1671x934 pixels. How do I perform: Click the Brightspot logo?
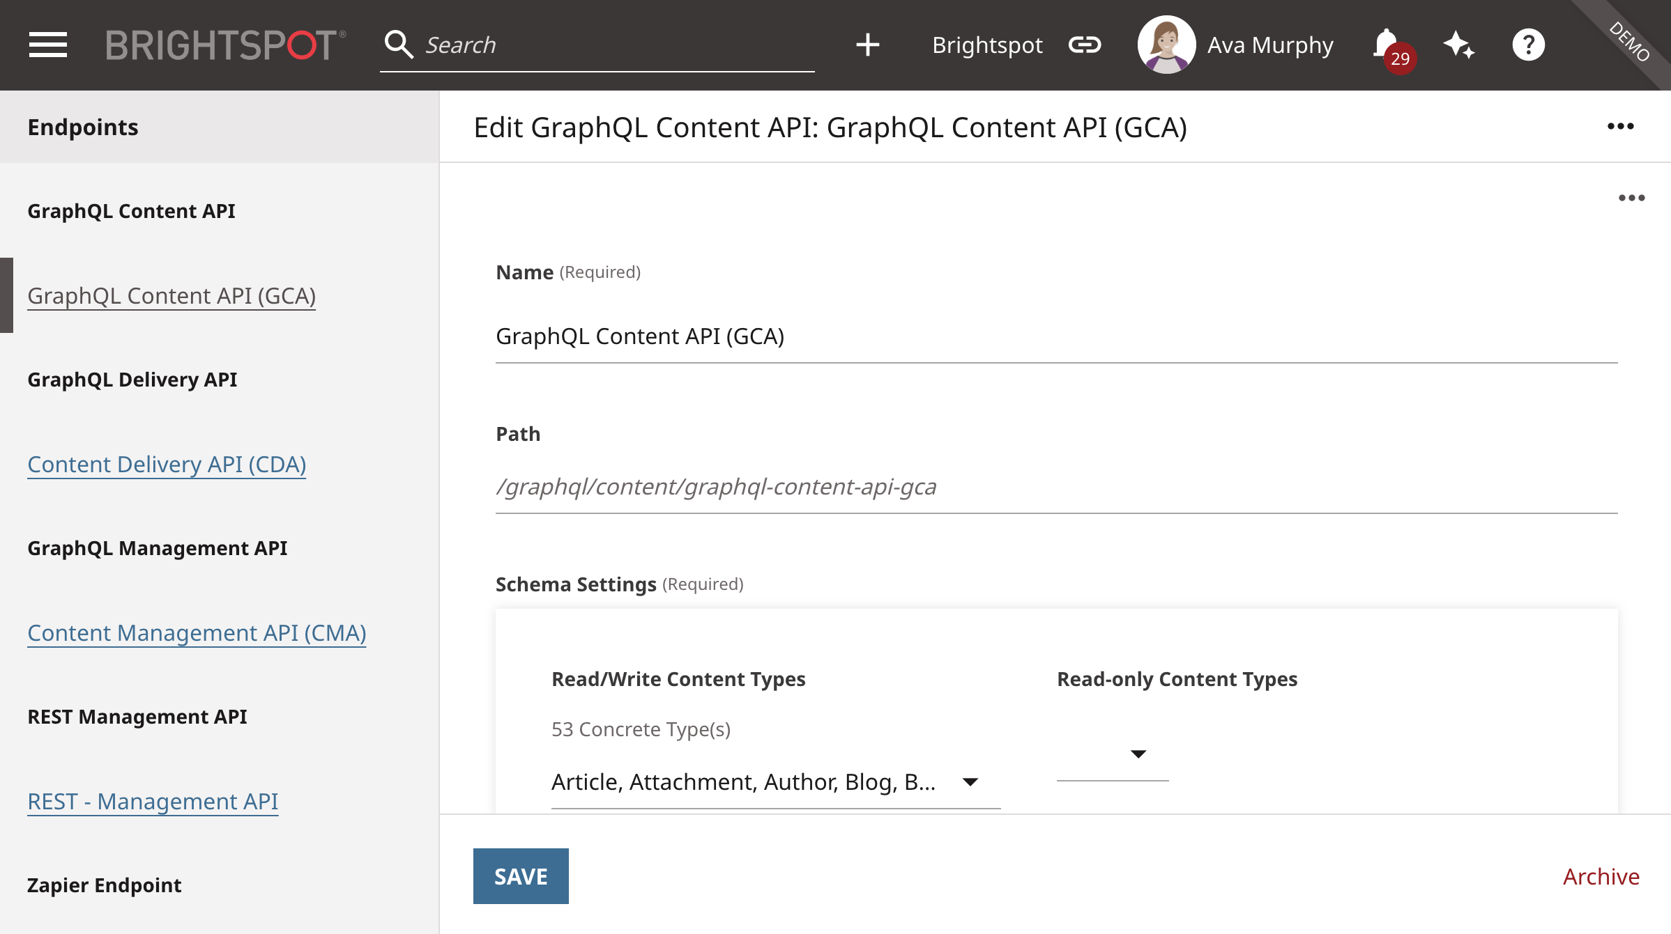click(225, 45)
